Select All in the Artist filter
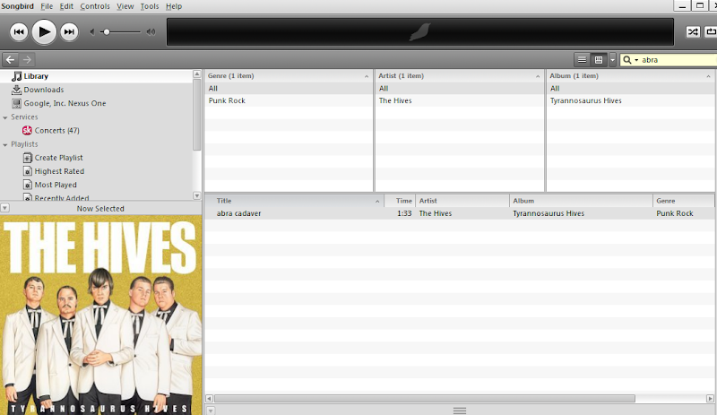 [459, 89]
